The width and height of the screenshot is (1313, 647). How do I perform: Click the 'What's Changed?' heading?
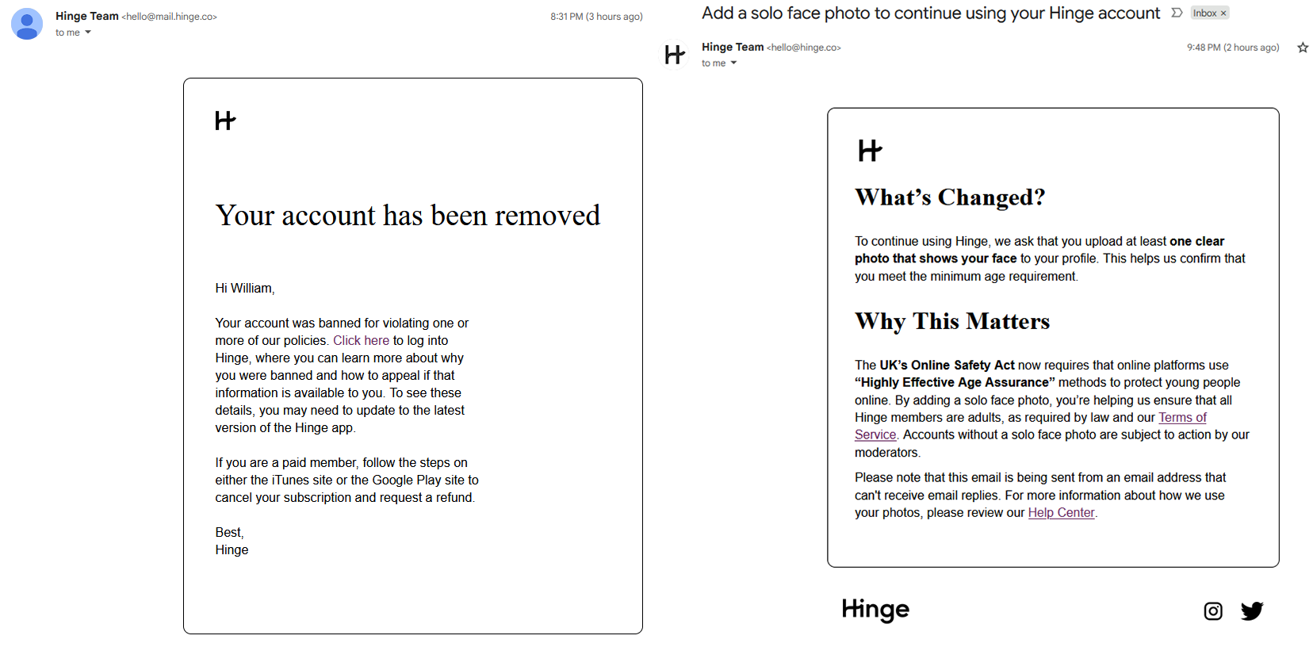950,197
